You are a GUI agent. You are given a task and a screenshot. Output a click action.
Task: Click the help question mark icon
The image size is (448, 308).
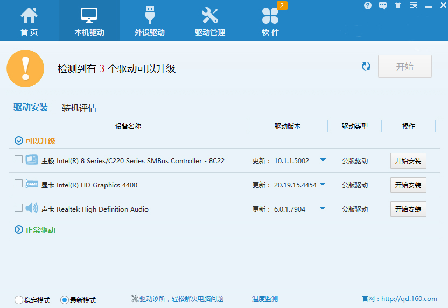point(368,5)
